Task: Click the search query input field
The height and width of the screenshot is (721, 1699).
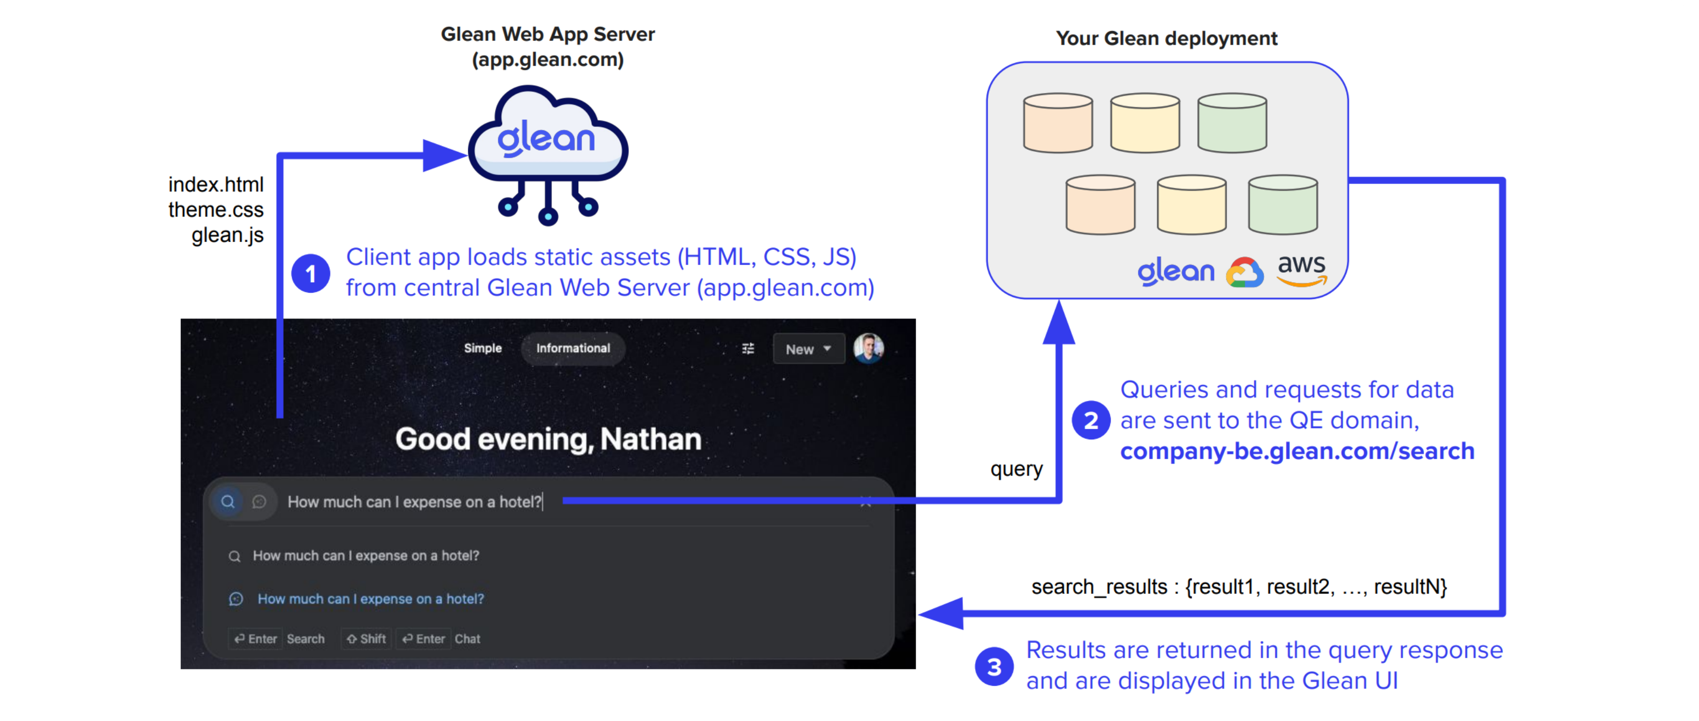Action: [415, 502]
